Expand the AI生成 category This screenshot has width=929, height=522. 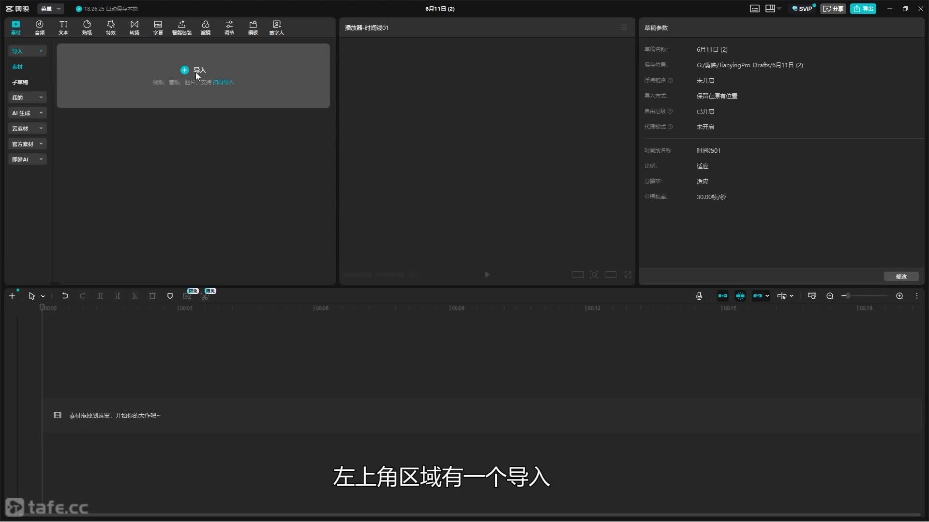27,113
